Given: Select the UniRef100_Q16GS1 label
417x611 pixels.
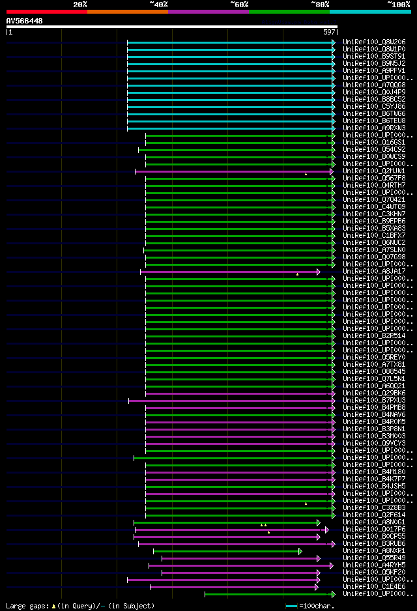Looking at the screenshot, I should click(x=374, y=142).
